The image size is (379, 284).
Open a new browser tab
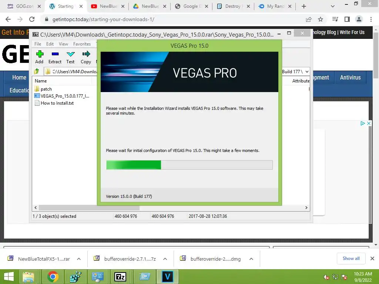point(304,7)
